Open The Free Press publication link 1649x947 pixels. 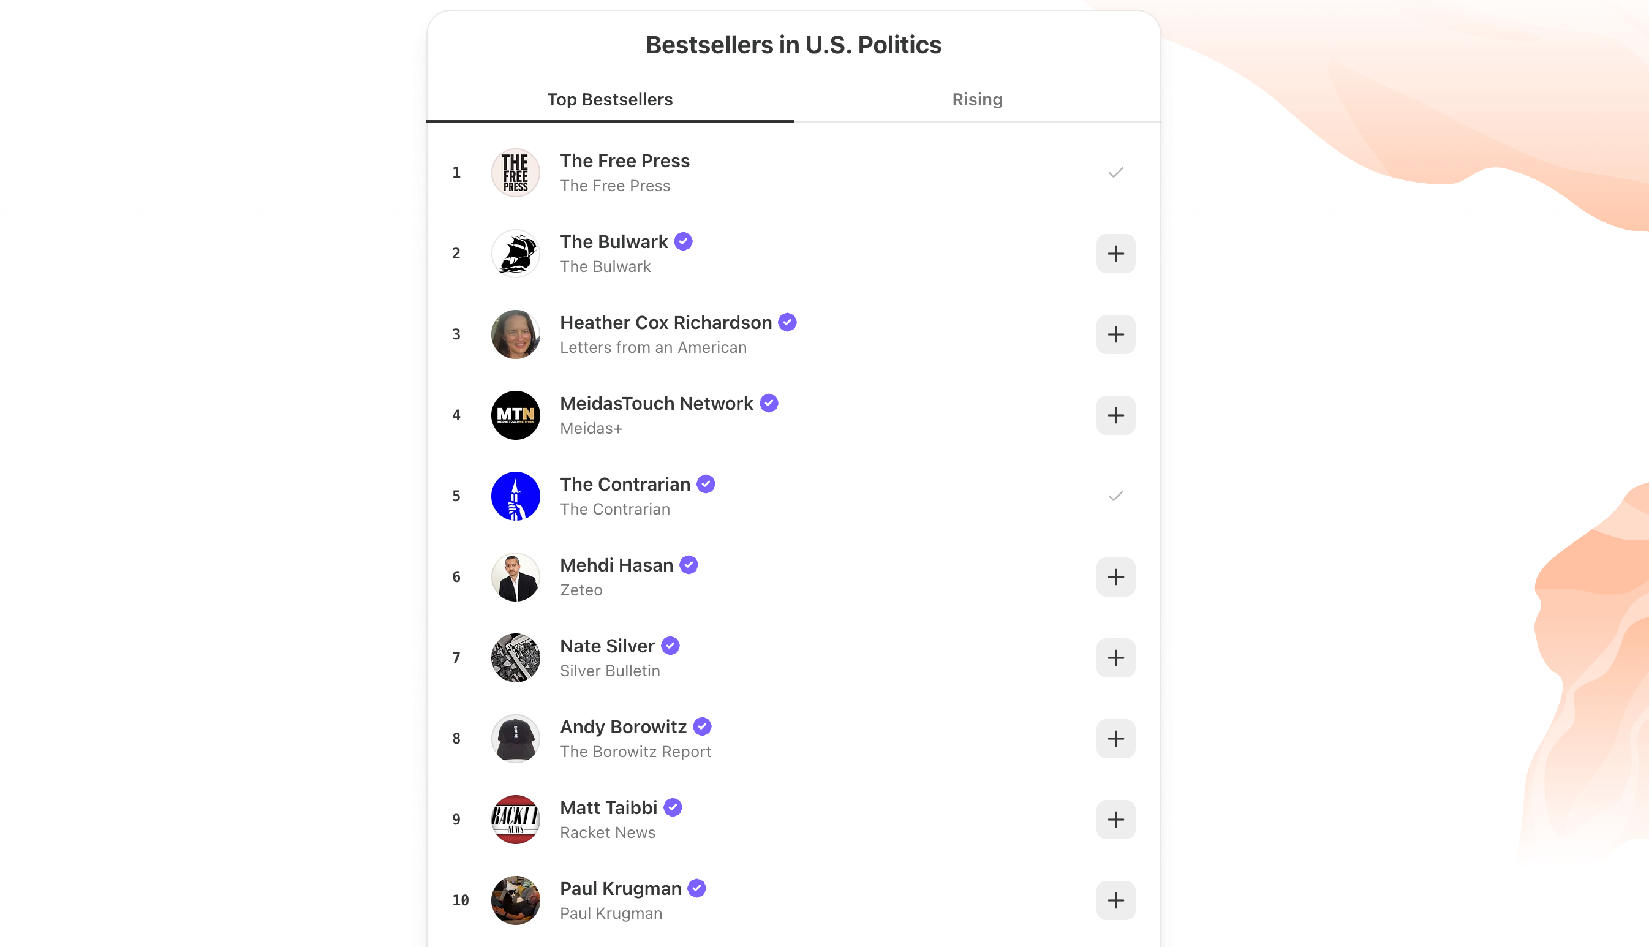[x=614, y=186]
